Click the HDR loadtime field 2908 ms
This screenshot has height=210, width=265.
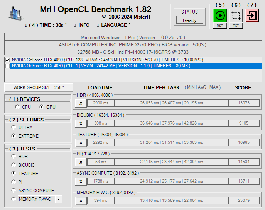pos(101,103)
